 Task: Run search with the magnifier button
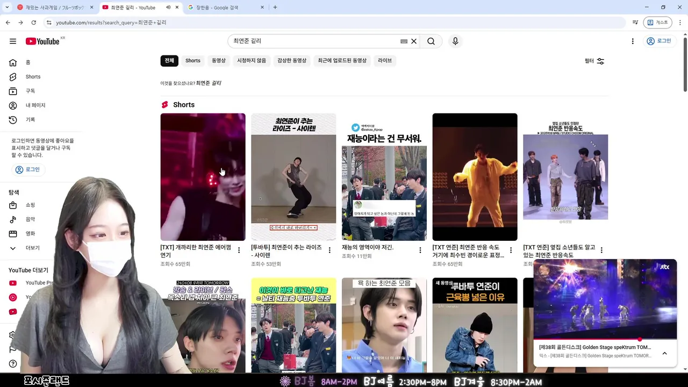pyautogui.click(x=431, y=41)
